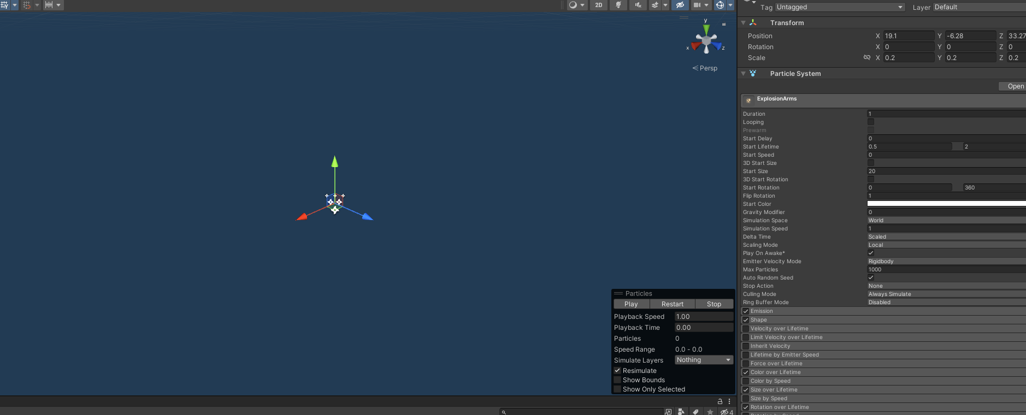Image resolution: width=1026 pixels, height=415 pixels.
Task: Click the snap increment ruler icon
Action: point(49,5)
